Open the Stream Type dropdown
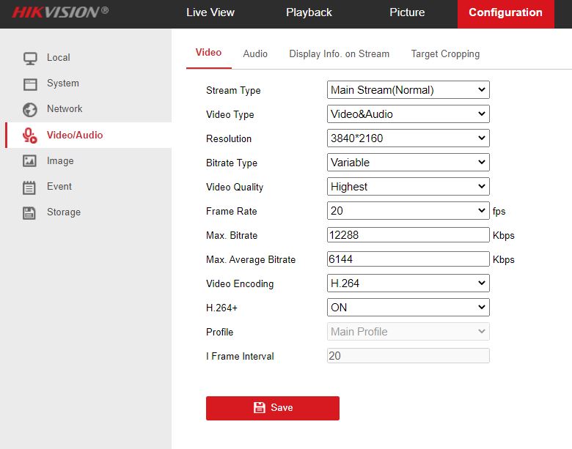Screen dimensions: 572x449 click(408, 90)
